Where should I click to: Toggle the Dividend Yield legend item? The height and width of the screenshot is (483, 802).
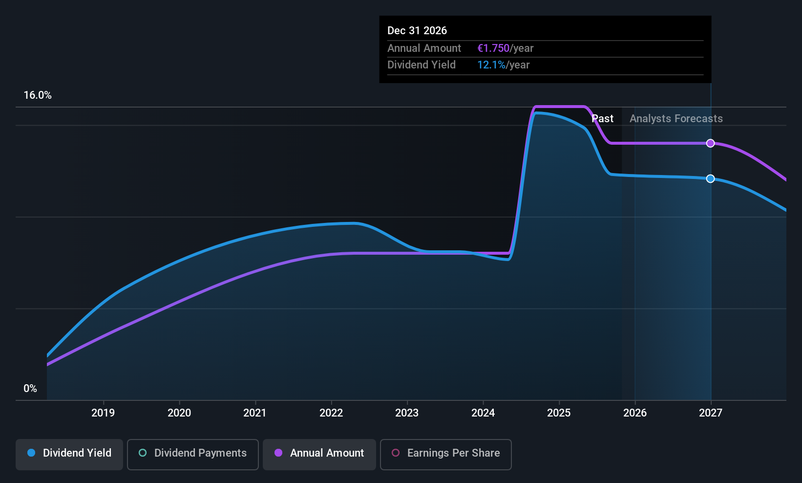click(x=69, y=454)
